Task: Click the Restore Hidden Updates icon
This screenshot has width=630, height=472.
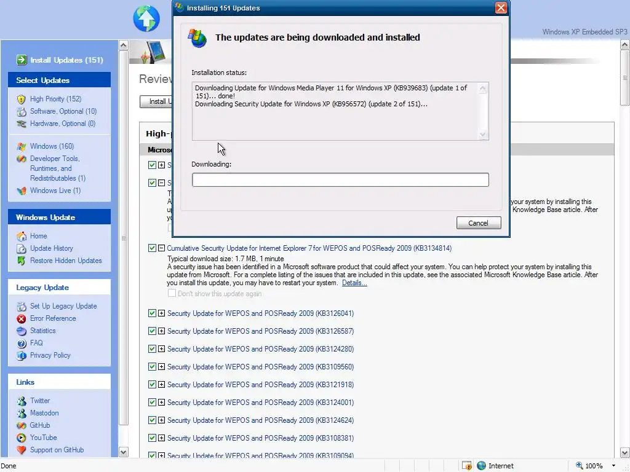Action: click(22, 261)
